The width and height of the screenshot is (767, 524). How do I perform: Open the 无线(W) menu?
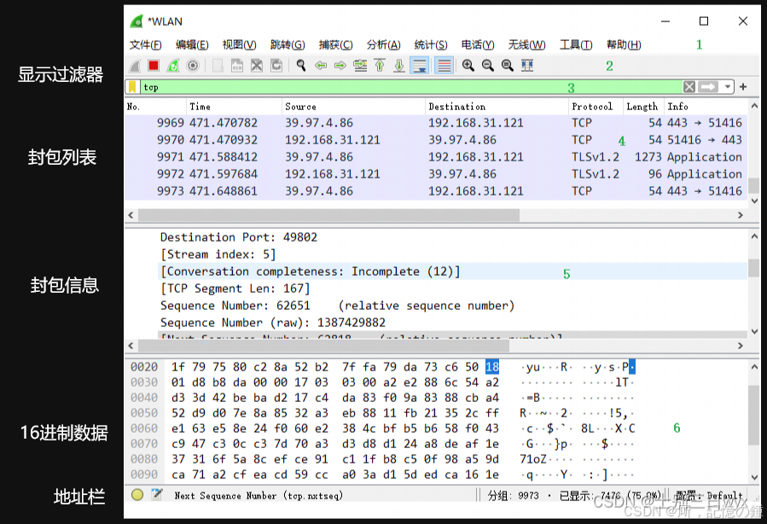(526, 45)
